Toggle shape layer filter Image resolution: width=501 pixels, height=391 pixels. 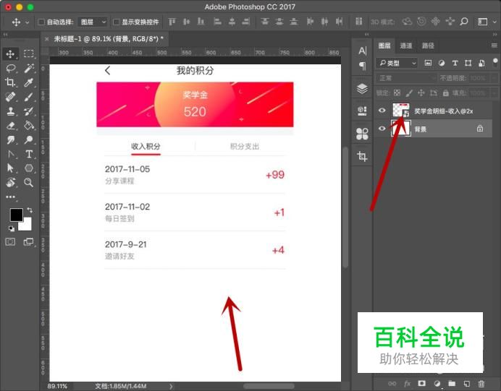tap(468, 63)
